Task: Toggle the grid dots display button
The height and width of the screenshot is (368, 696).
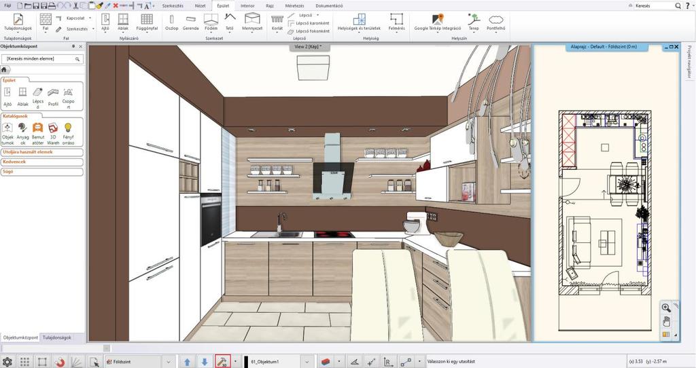Action: tap(25, 362)
